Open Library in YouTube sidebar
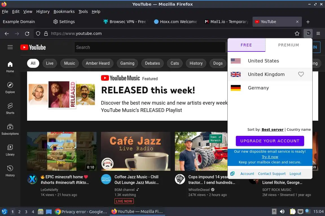The image size is (325, 216). (x=10, y=150)
